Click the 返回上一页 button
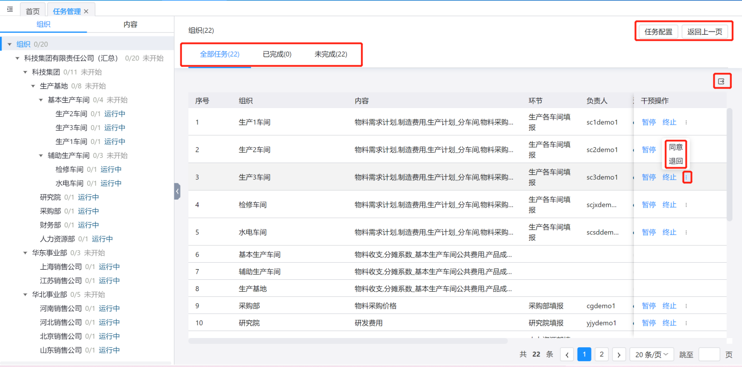This screenshot has width=742, height=367. tap(705, 32)
